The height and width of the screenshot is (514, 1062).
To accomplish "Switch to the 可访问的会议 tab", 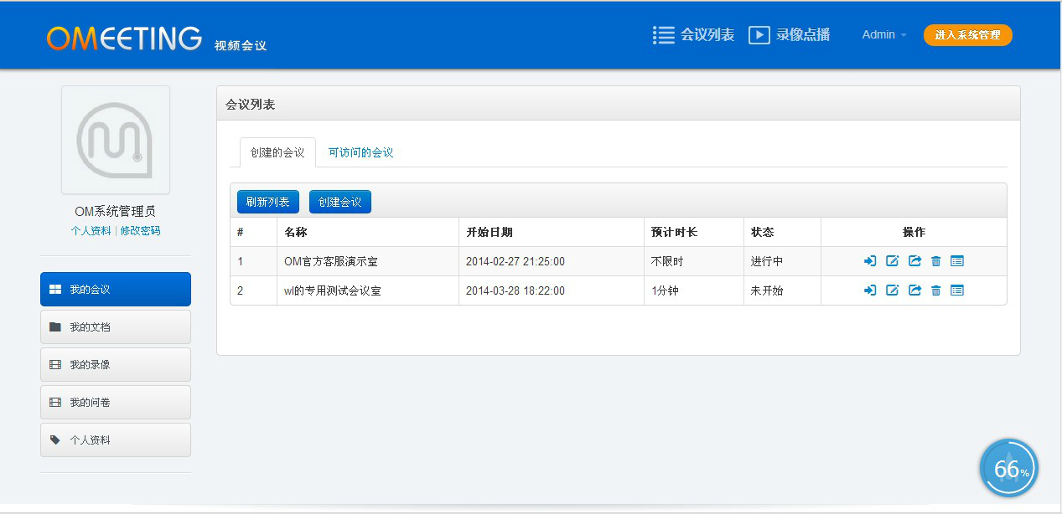I will 360,152.
